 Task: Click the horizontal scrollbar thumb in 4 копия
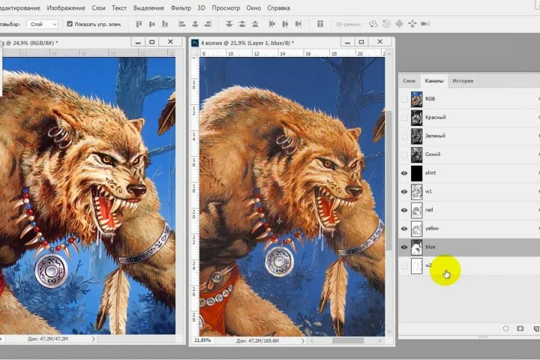348,341
